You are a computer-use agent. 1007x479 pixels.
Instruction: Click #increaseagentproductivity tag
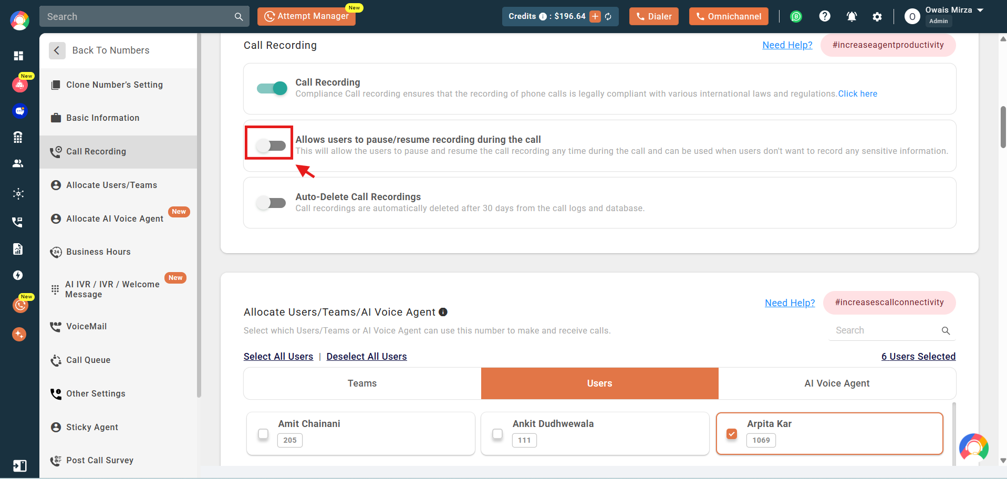888,45
